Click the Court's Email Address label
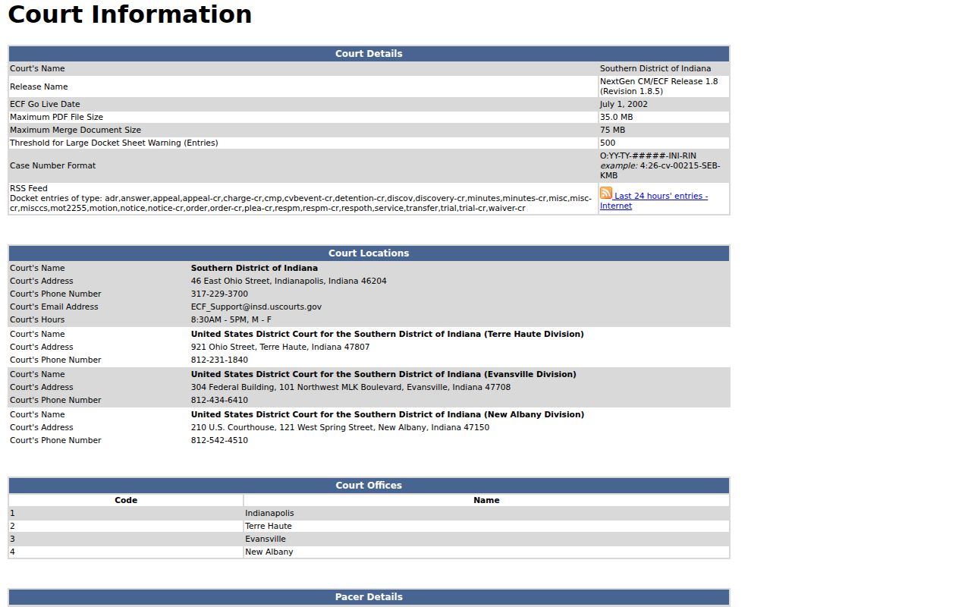The width and height of the screenshot is (971, 607). coord(54,307)
